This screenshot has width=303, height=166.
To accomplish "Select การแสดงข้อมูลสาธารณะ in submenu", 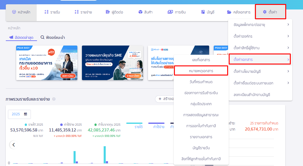I will [x=201, y=115].
